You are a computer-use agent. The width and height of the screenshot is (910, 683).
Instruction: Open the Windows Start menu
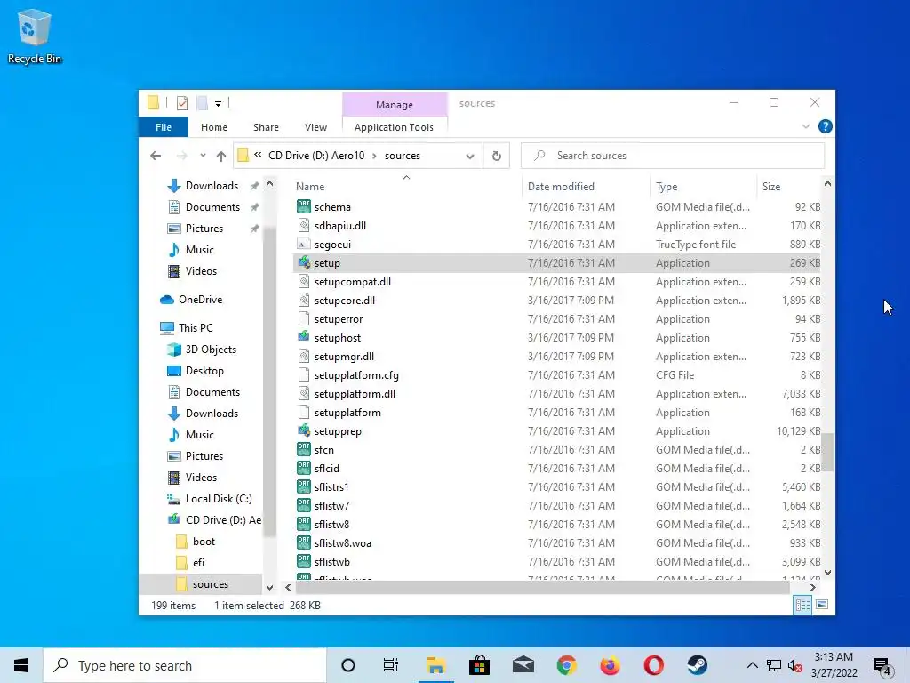pos(21,665)
